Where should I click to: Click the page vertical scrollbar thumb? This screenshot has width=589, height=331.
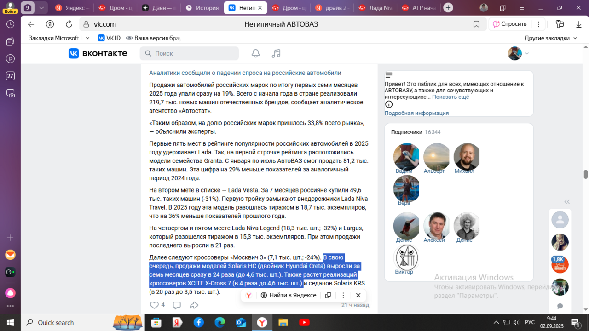pyautogui.click(x=586, y=174)
